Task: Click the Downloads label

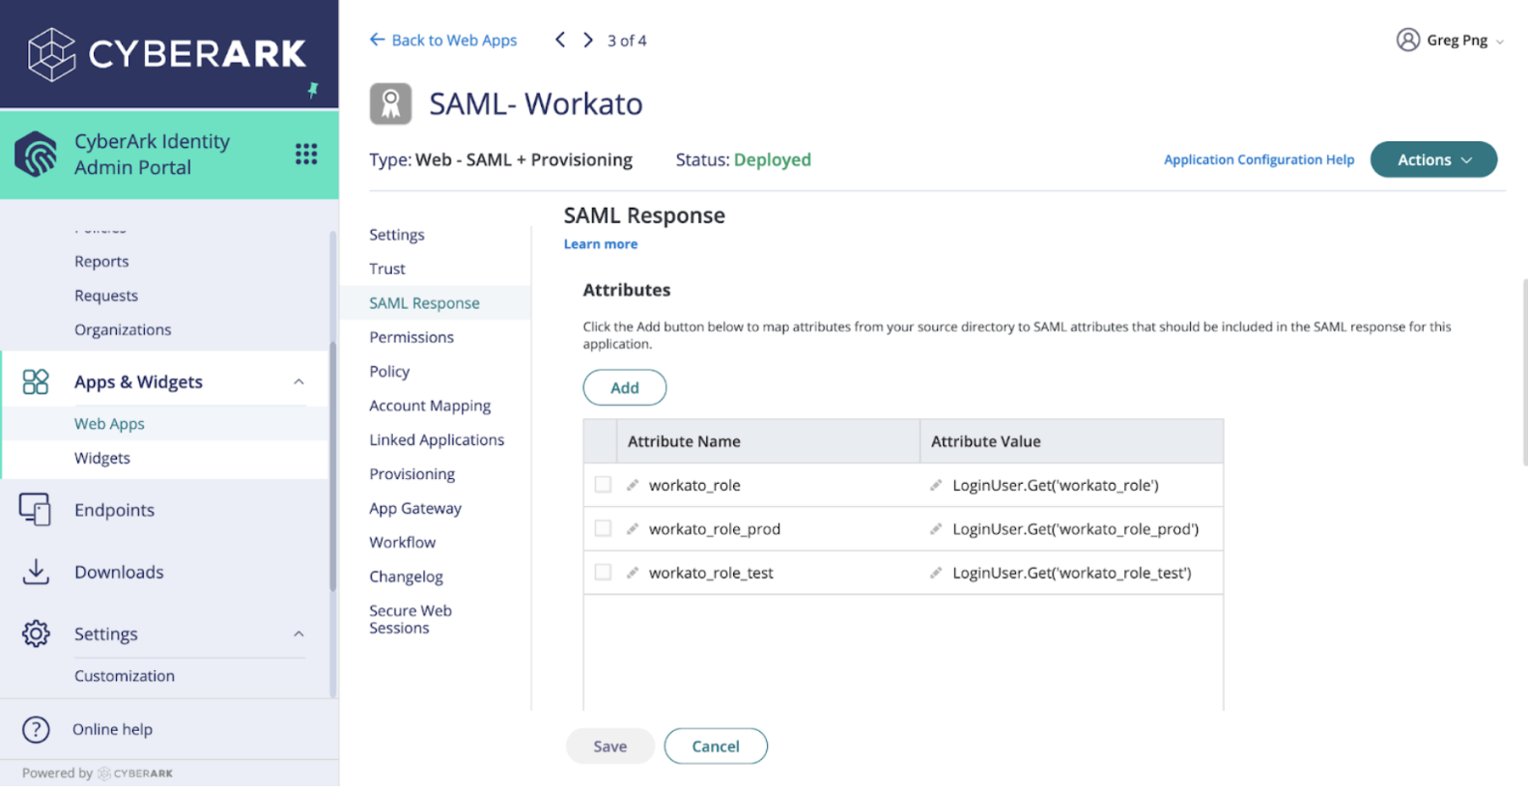Action: point(119,572)
